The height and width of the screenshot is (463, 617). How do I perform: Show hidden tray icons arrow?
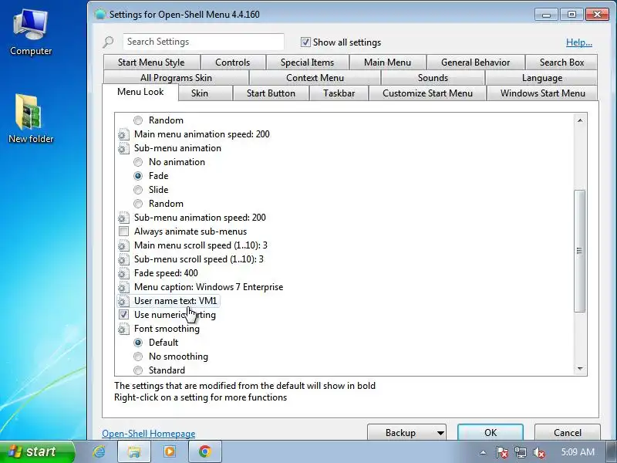tap(484, 452)
